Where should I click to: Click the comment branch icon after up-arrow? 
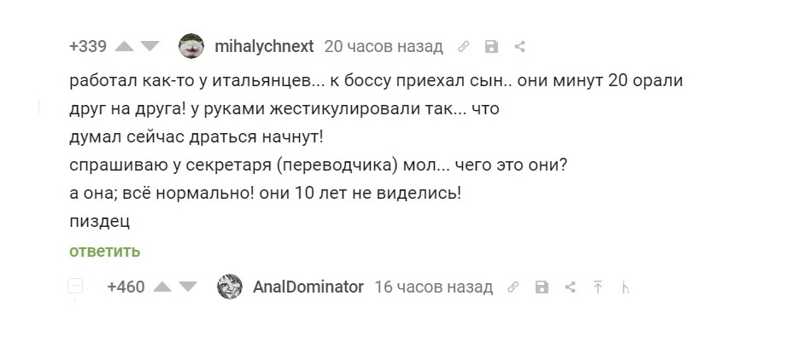625,287
